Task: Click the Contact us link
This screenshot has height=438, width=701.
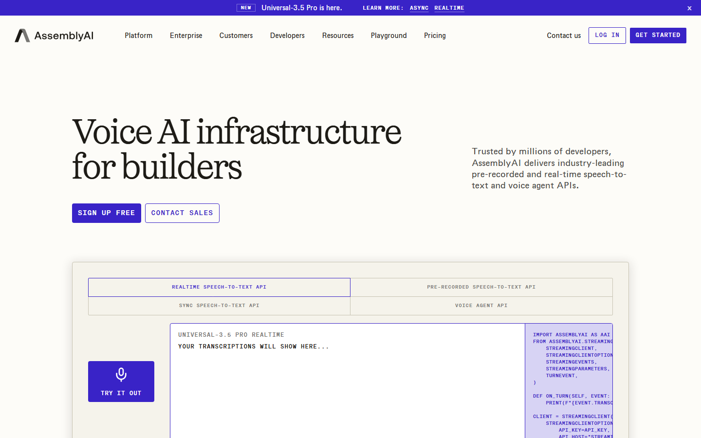Action: click(564, 36)
